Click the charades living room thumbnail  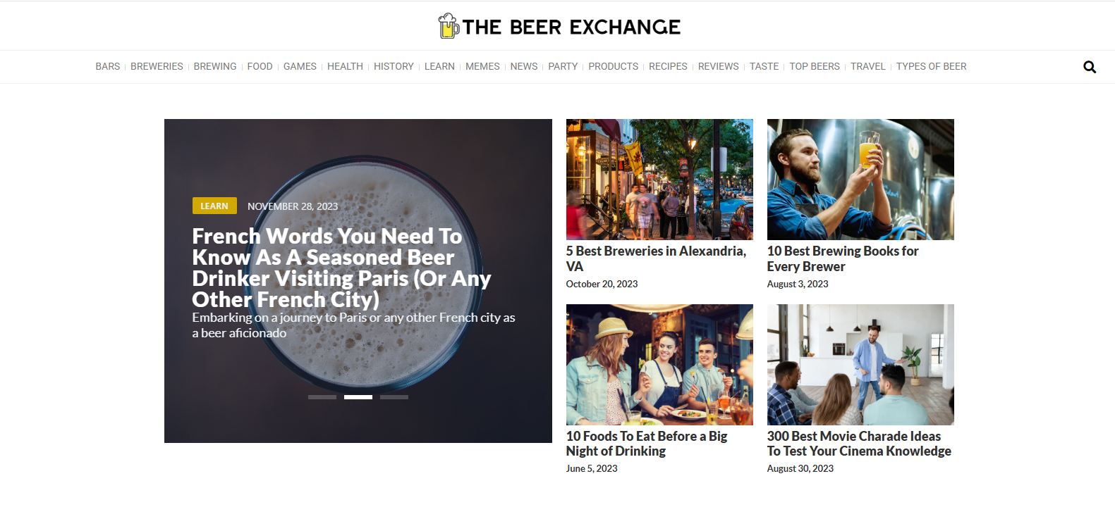coord(860,364)
